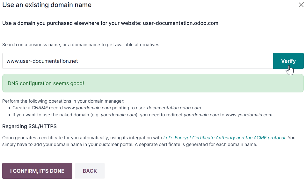Click the italic user-documentation.odoo.com CNAME target
Image resolution: width=306 pixels, height=181 pixels.
click(x=168, y=108)
